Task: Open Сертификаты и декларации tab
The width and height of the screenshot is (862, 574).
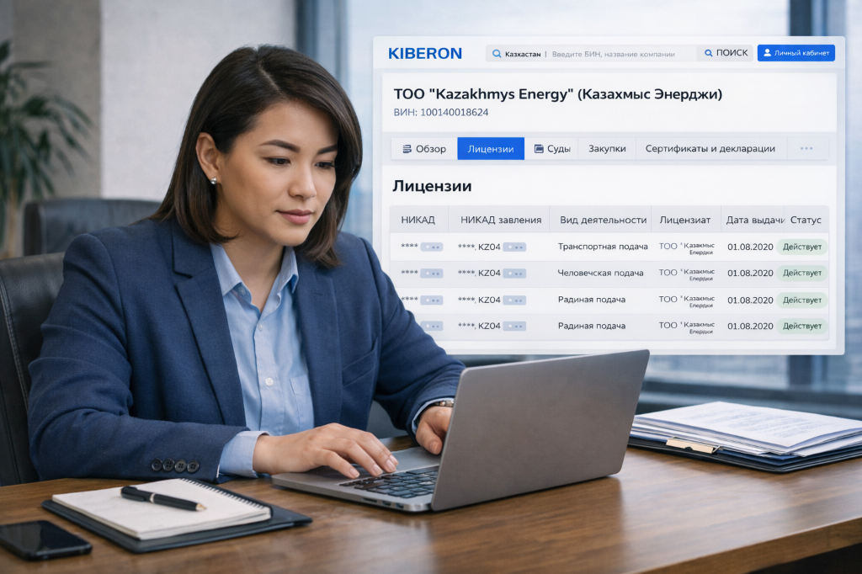Action: pyautogui.click(x=710, y=149)
